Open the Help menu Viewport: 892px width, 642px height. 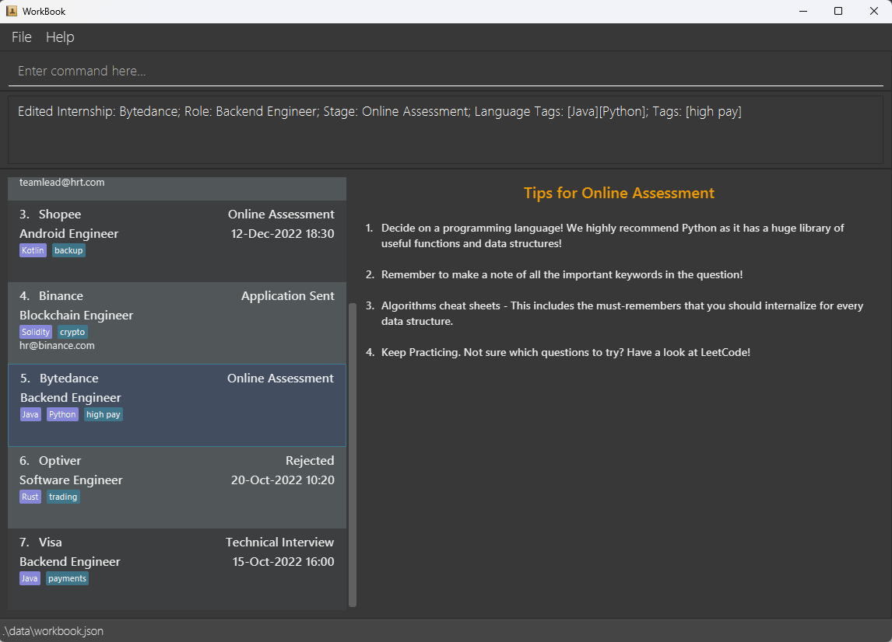click(x=60, y=37)
